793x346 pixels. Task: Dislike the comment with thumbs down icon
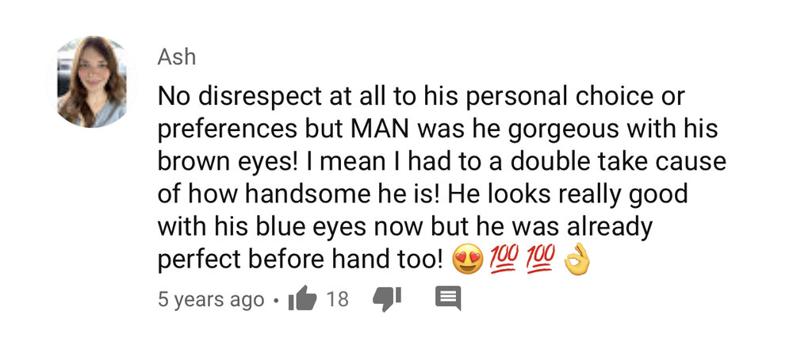click(x=387, y=299)
